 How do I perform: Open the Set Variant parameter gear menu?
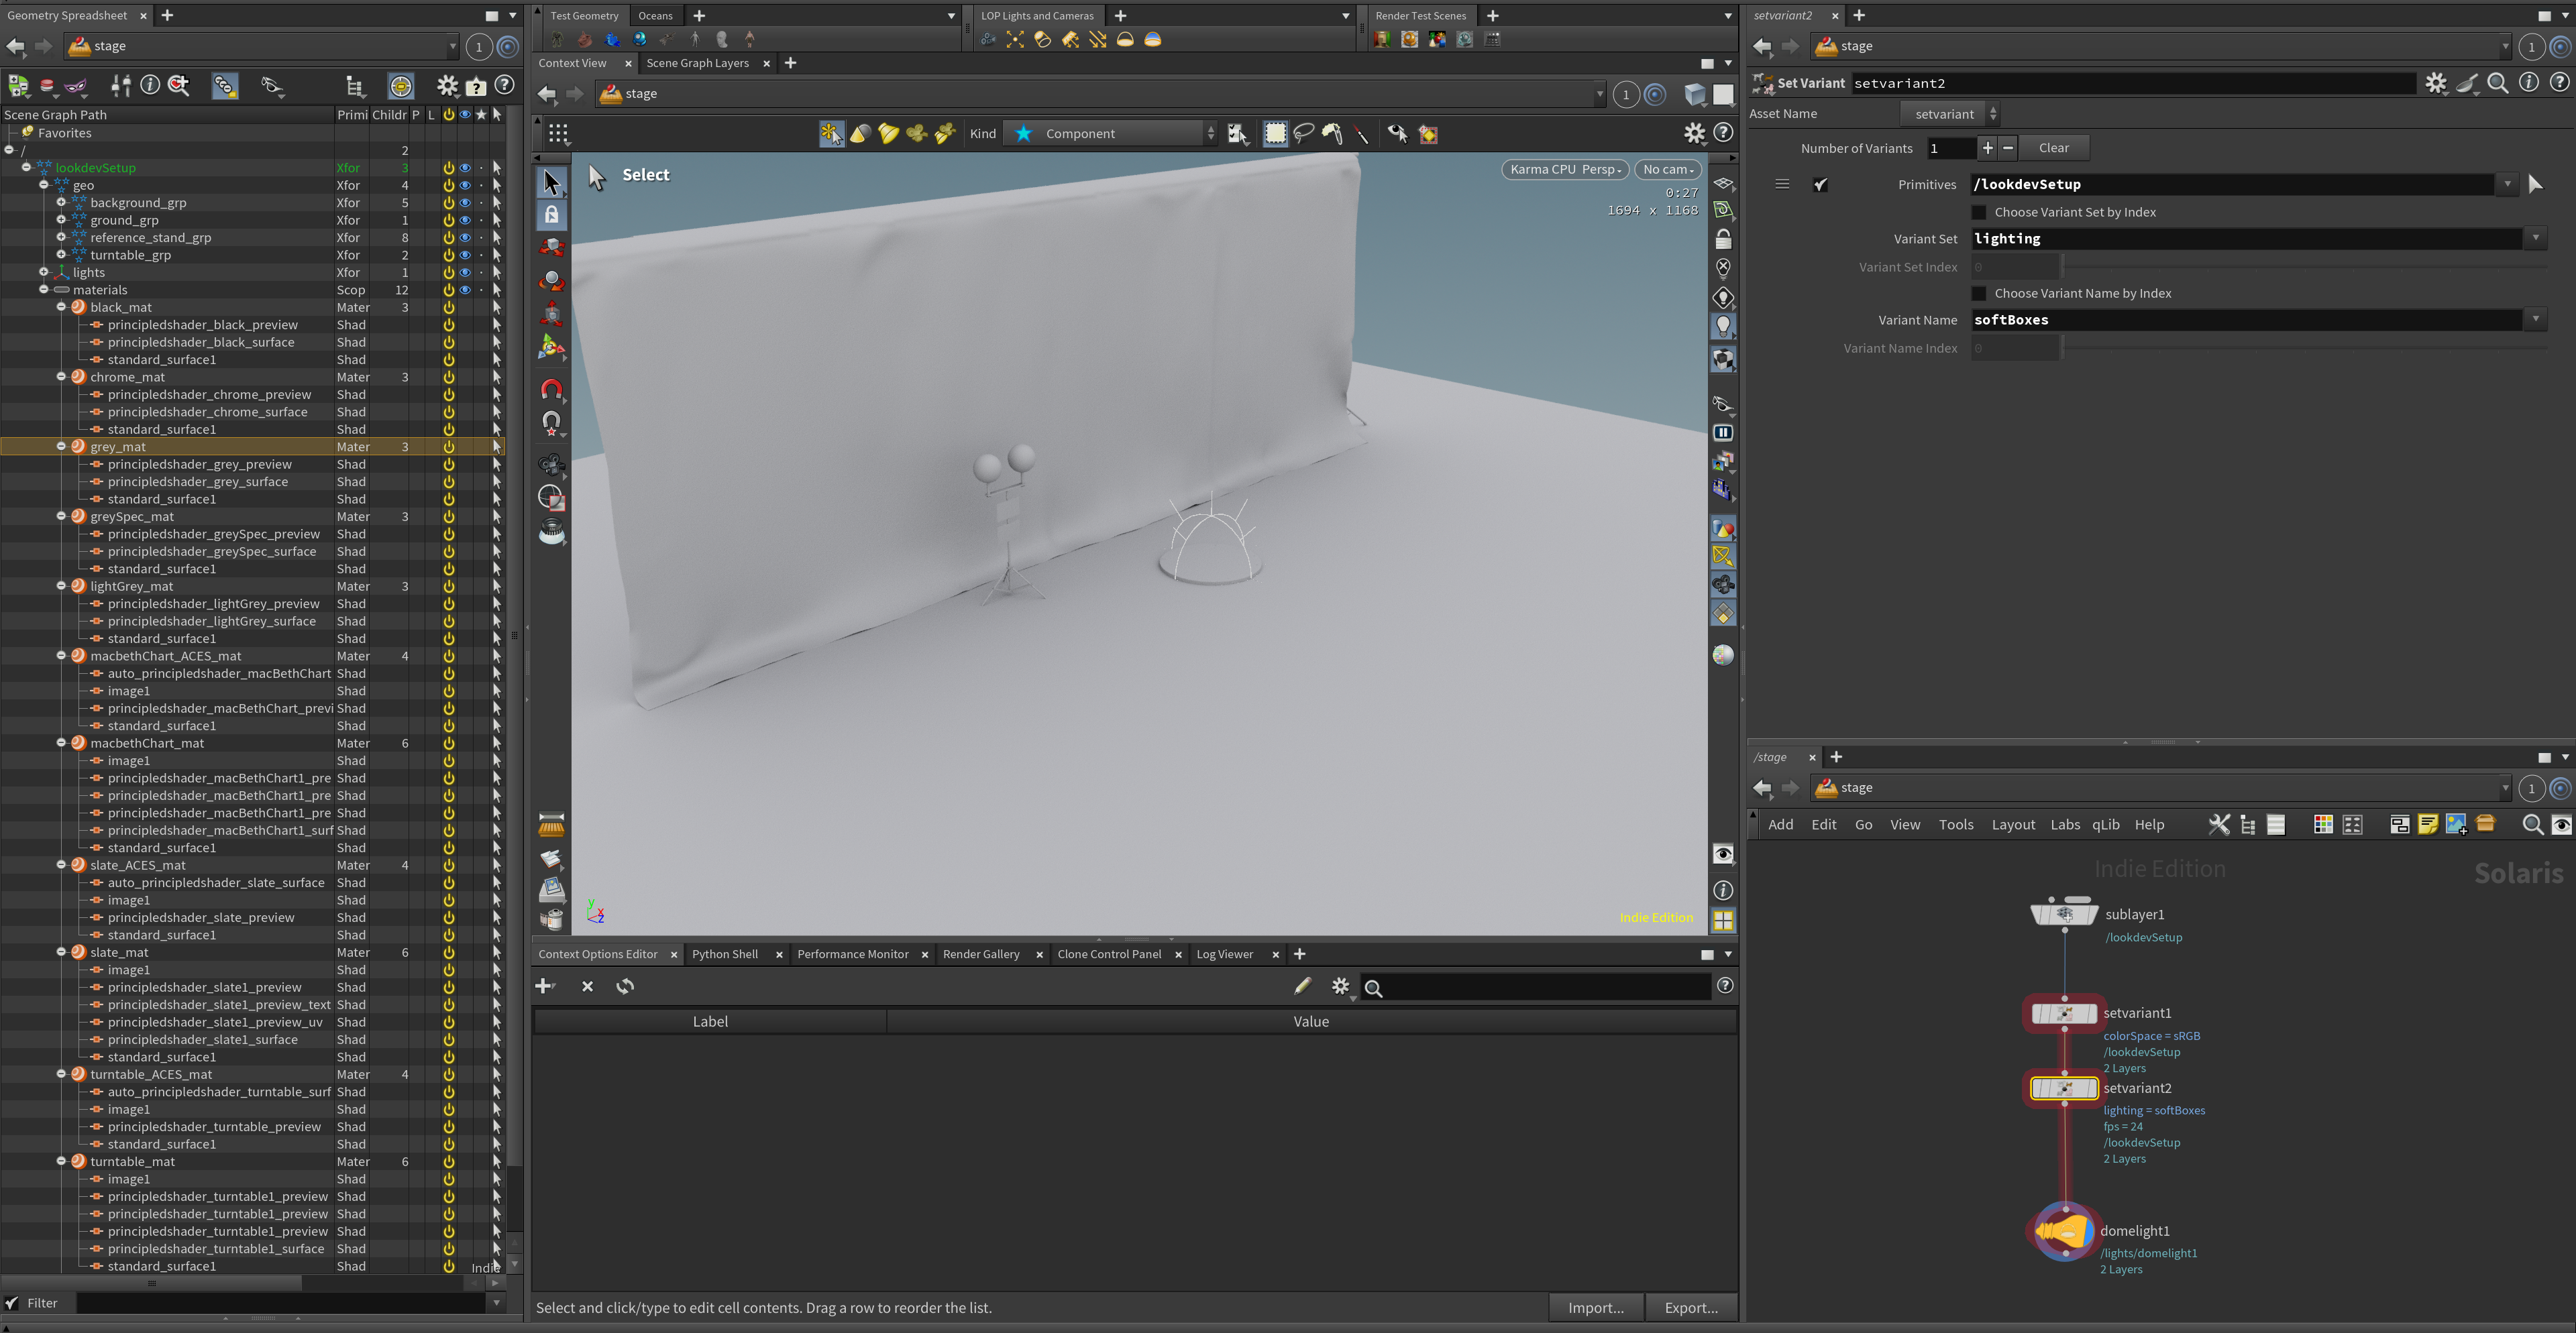2436,83
